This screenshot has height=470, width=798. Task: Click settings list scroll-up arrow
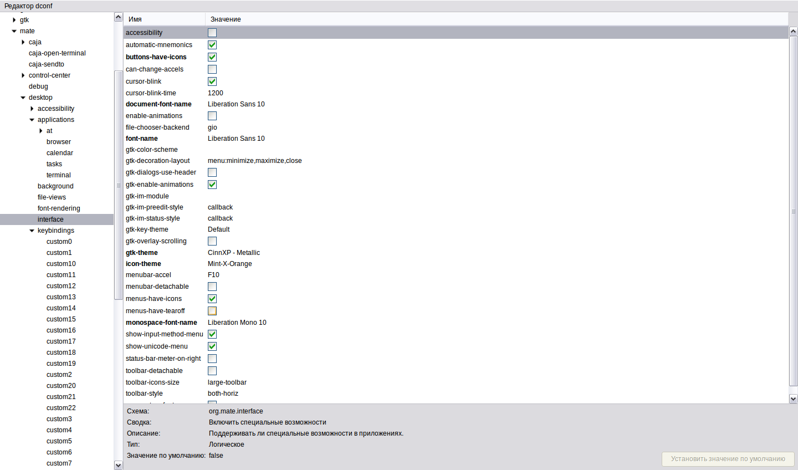coord(793,31)
